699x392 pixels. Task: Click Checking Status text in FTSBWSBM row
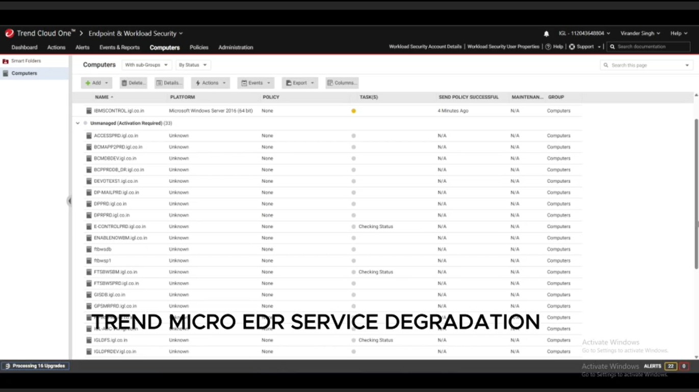point(376,272)
